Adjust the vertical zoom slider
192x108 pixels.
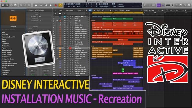pos(177,10)
